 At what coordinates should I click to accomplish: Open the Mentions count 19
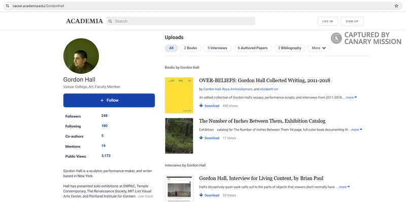coord(104,146)
